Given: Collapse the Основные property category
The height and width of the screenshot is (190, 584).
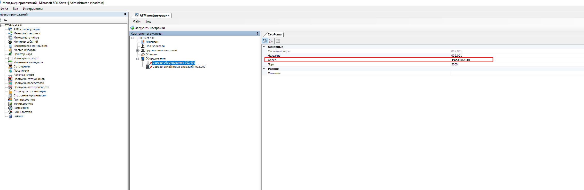Looking at the screenshot, I should (264, 47).
